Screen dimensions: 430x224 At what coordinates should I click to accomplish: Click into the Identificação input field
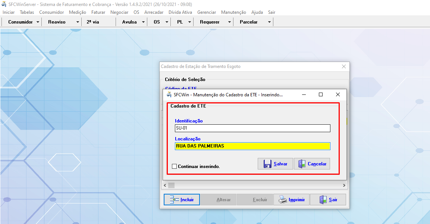252,128
